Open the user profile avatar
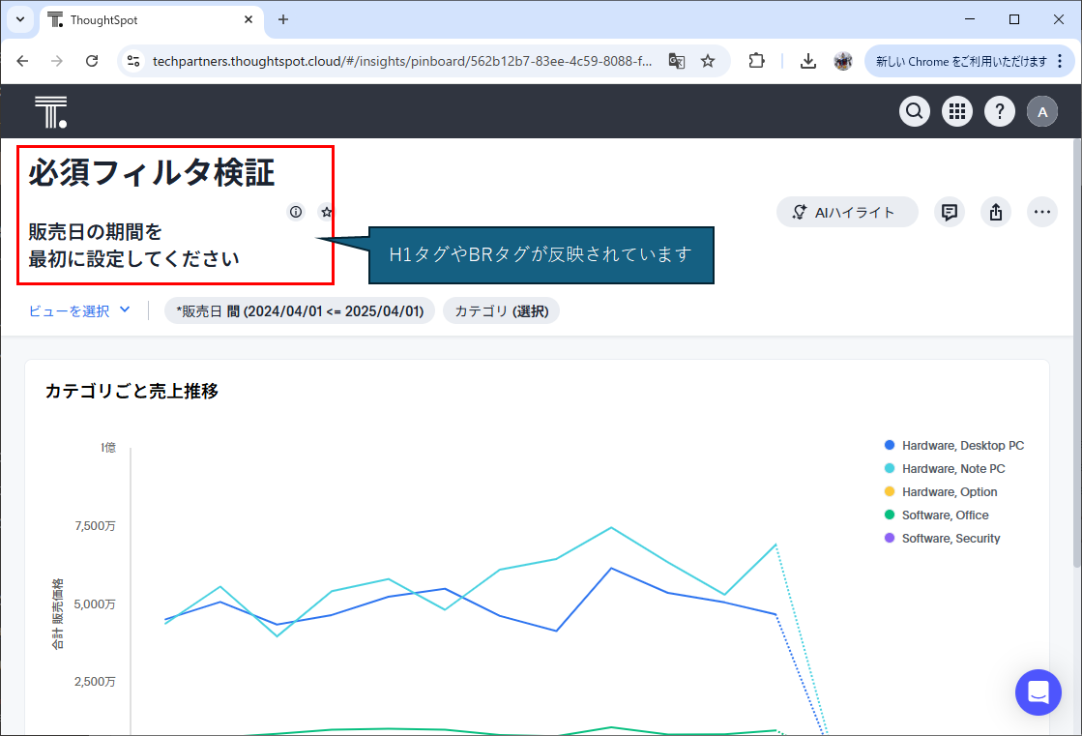1082x736 pixels. pos(1042,112)
